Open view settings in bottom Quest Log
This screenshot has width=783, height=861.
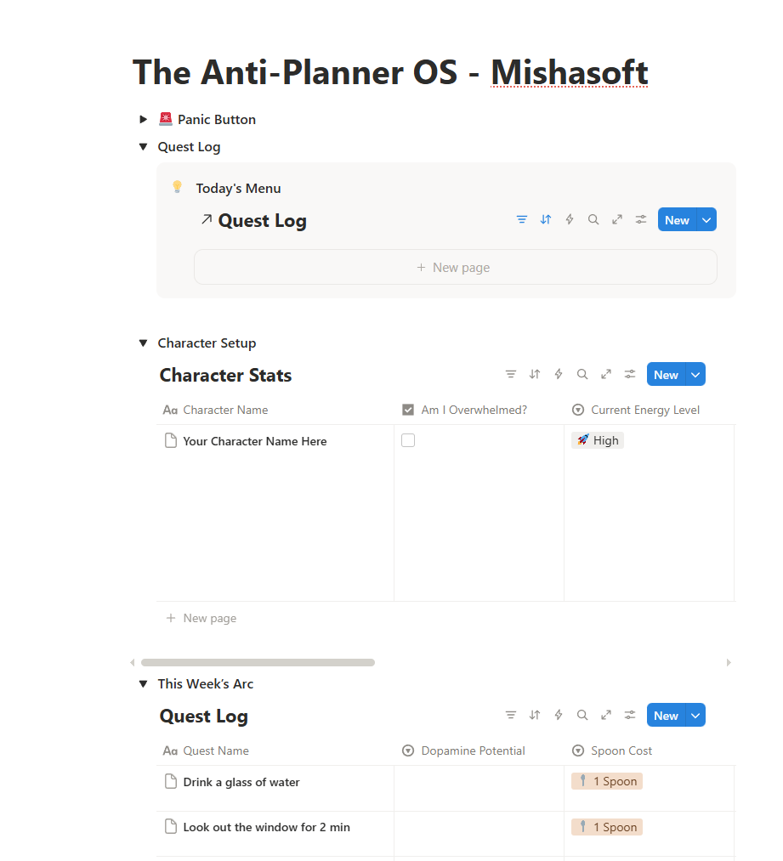[x=630, y=715]
